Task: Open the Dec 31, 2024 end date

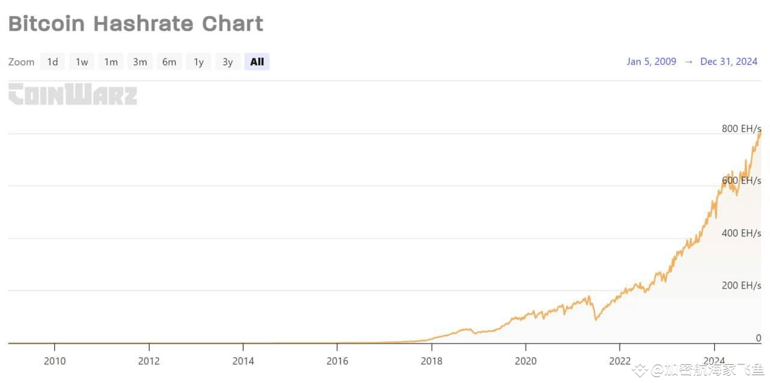Action: (x=729, y=61)
